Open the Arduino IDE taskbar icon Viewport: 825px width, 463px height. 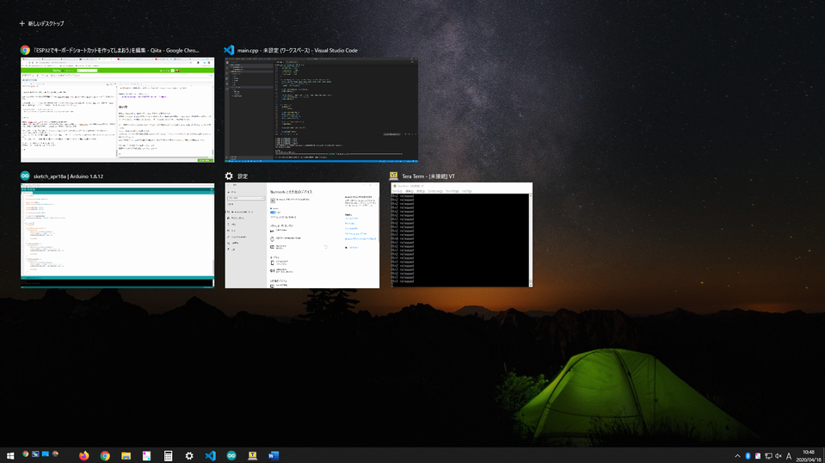pyautogui.click(x=231, y=455)
